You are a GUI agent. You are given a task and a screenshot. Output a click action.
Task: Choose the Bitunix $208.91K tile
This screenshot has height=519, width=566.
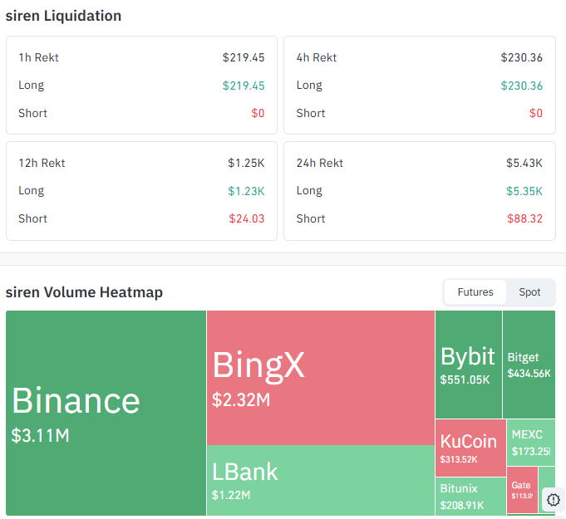click(x=470, y=497)
